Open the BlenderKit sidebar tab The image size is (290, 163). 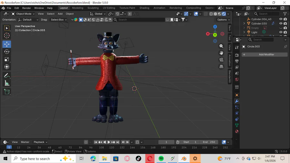[x=229, y=77]
